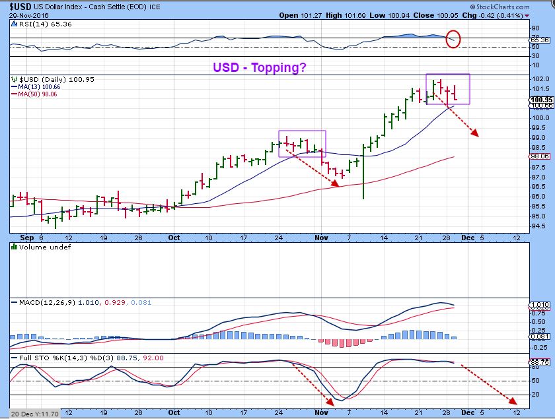The height and width of the screenshot is (419, 555).
Task: Click the MACD legend line marker
Action: click(14, 302)
